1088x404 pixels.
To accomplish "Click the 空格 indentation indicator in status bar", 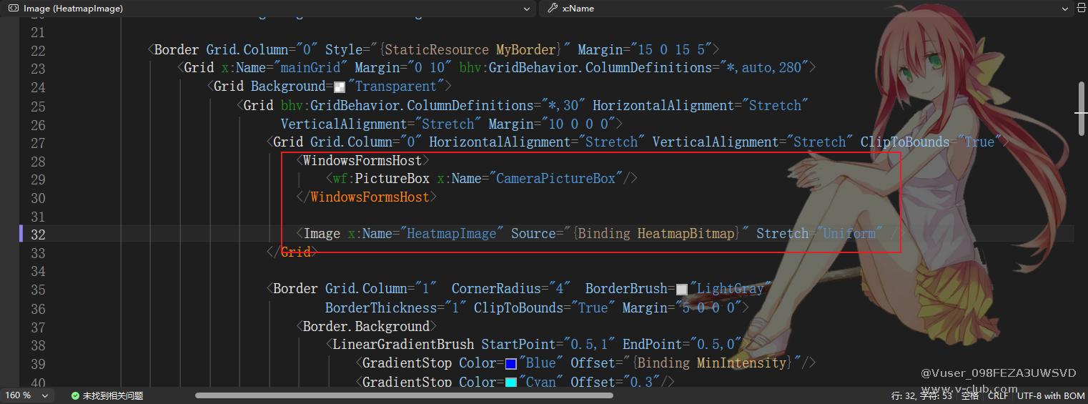I will tap(969, 395).
